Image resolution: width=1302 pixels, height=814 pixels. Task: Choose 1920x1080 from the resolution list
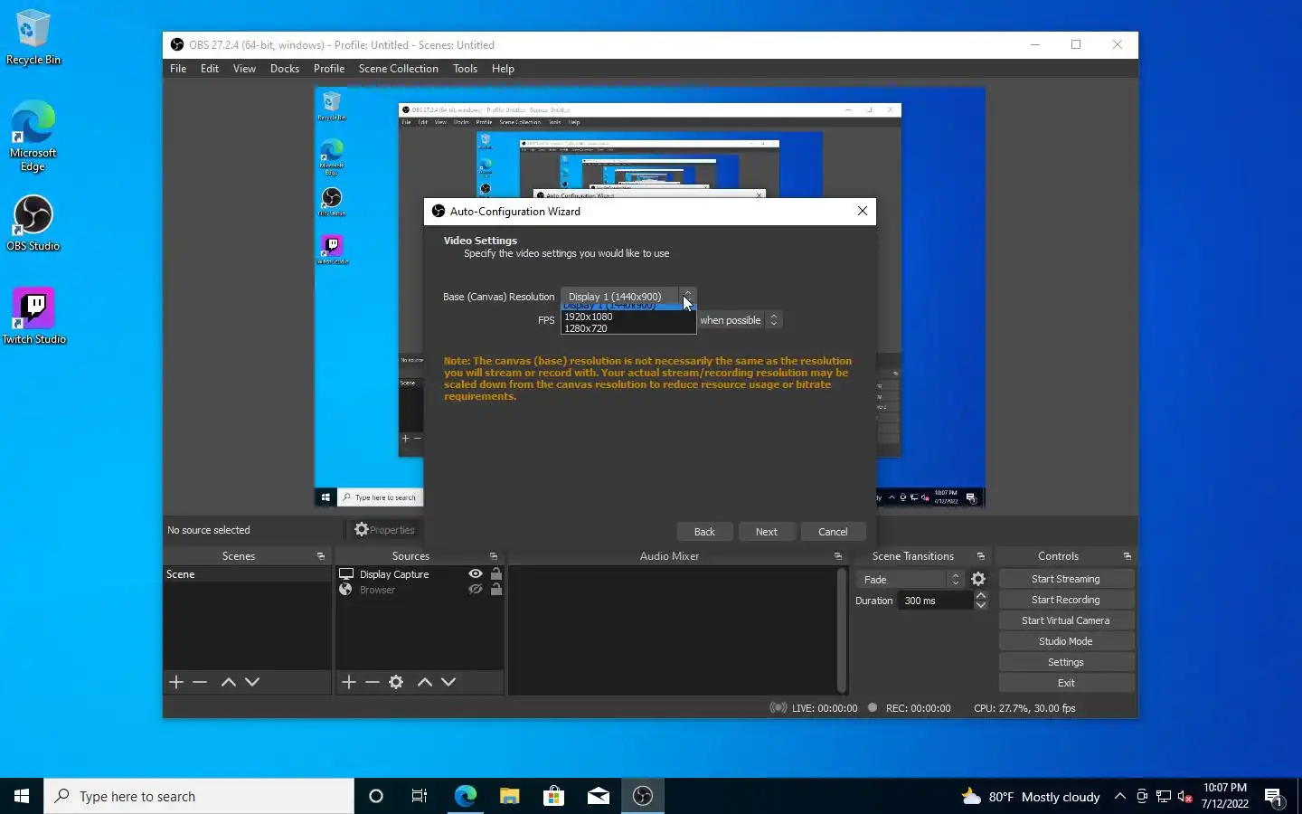[x=628, y=317]
